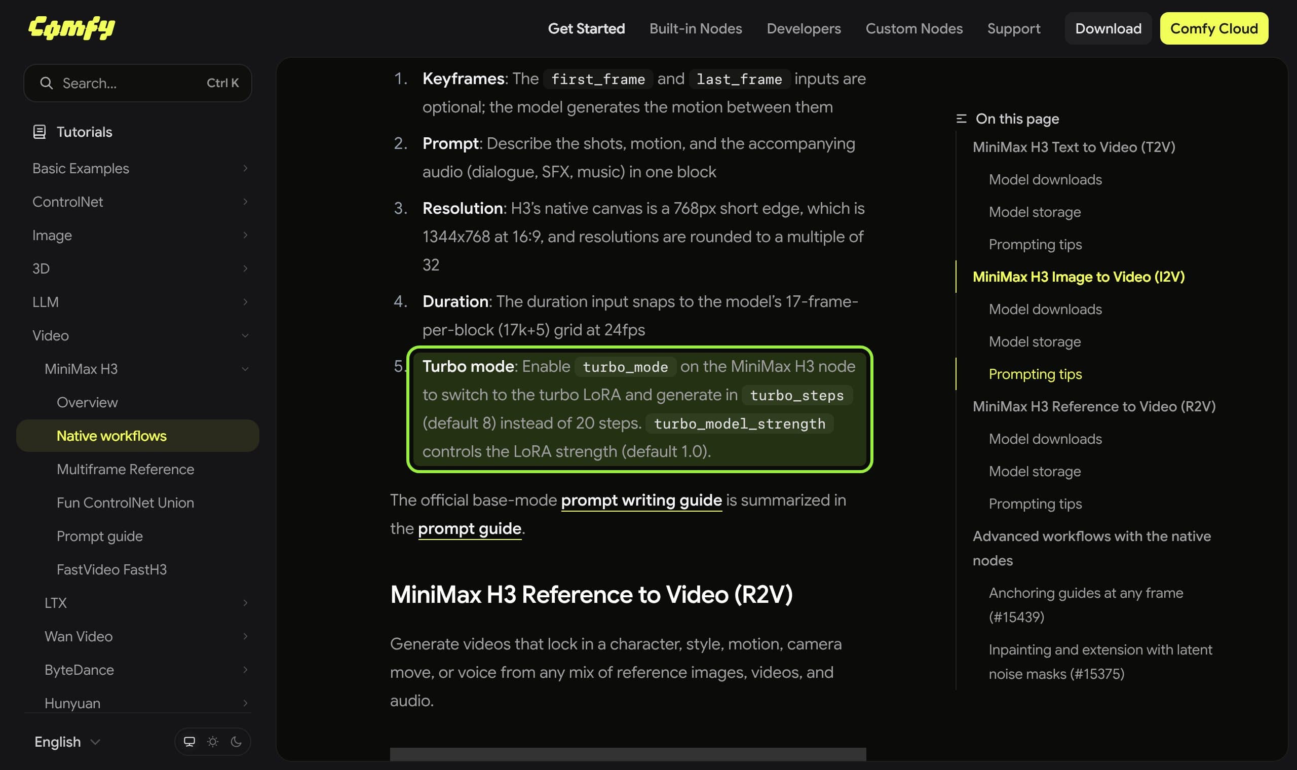The image size is (1297, 770).
Task: Click the Download button
Action: pyautogui.click(x=1108, y=28)
